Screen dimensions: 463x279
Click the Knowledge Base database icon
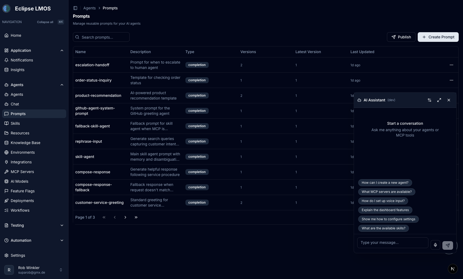pos(6,143)
